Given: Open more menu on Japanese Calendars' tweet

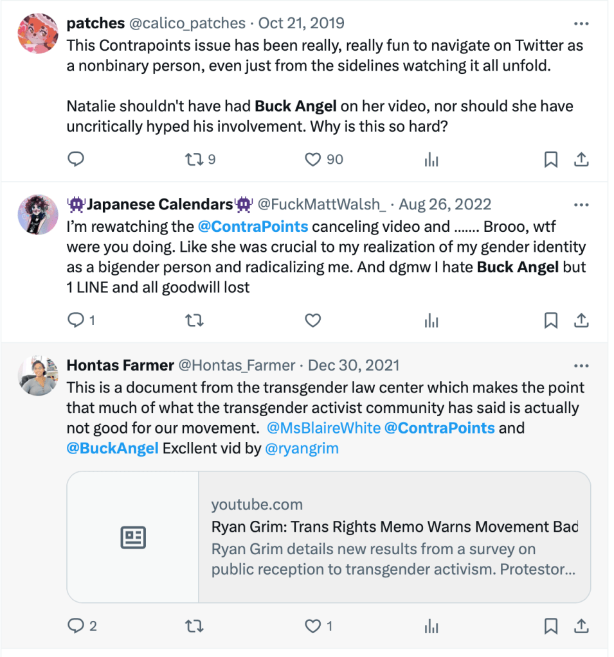Looking at the screenshot, I should pos(581,205).
